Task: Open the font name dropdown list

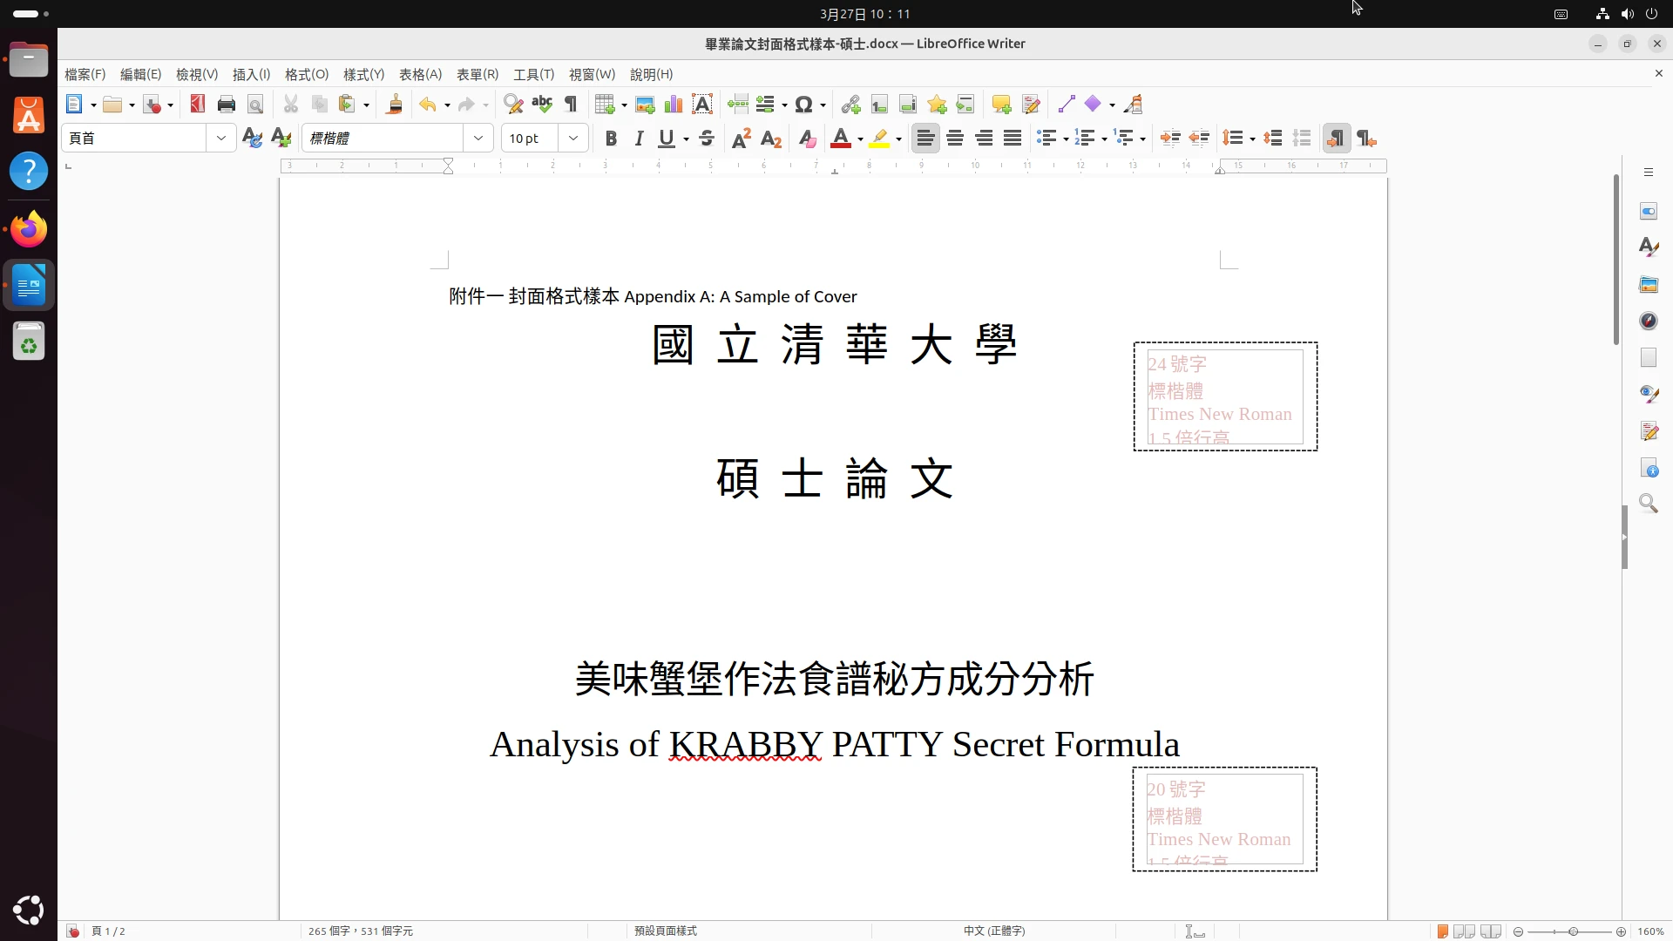Action: 478,139
